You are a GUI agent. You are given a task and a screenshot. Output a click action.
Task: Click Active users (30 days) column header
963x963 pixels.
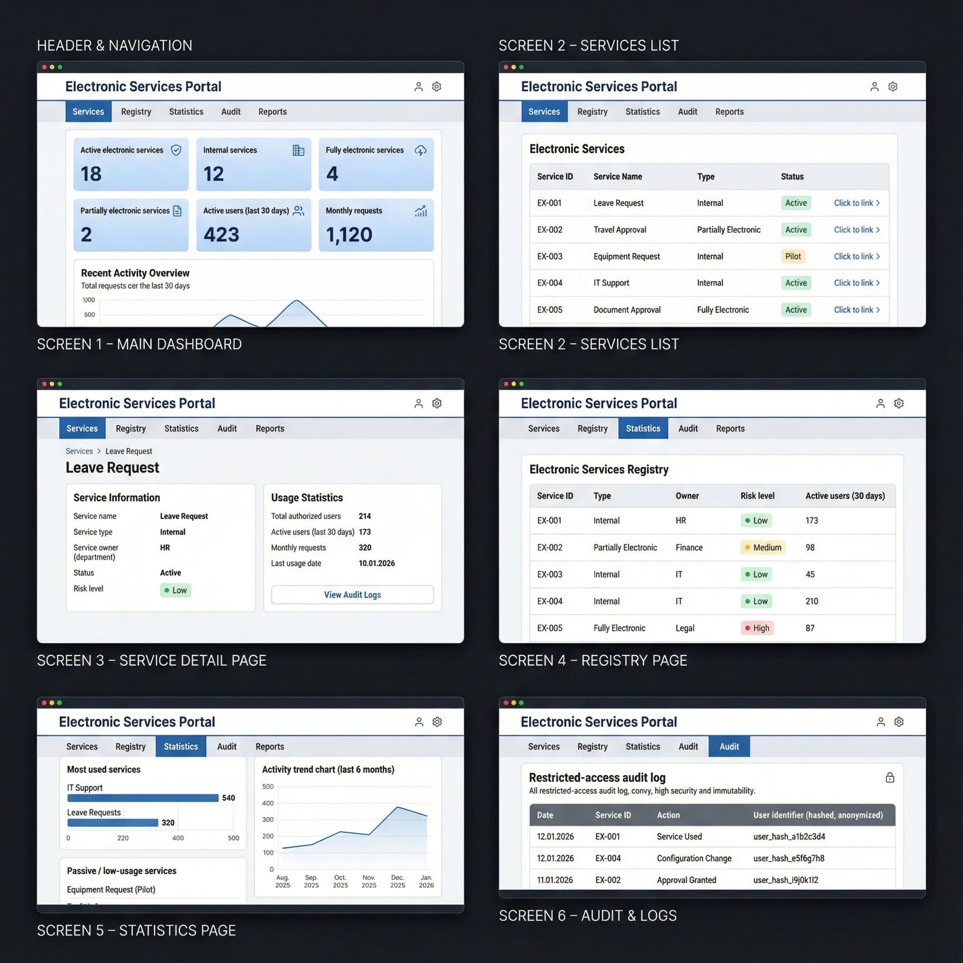pyautogui.click(x=845, y=496)
